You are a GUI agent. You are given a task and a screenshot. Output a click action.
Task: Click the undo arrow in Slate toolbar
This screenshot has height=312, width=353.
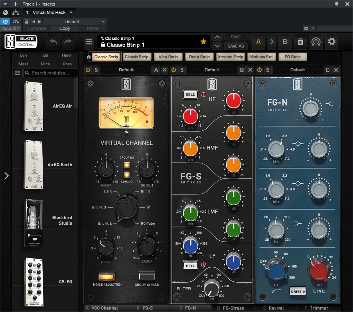point(53,41)
